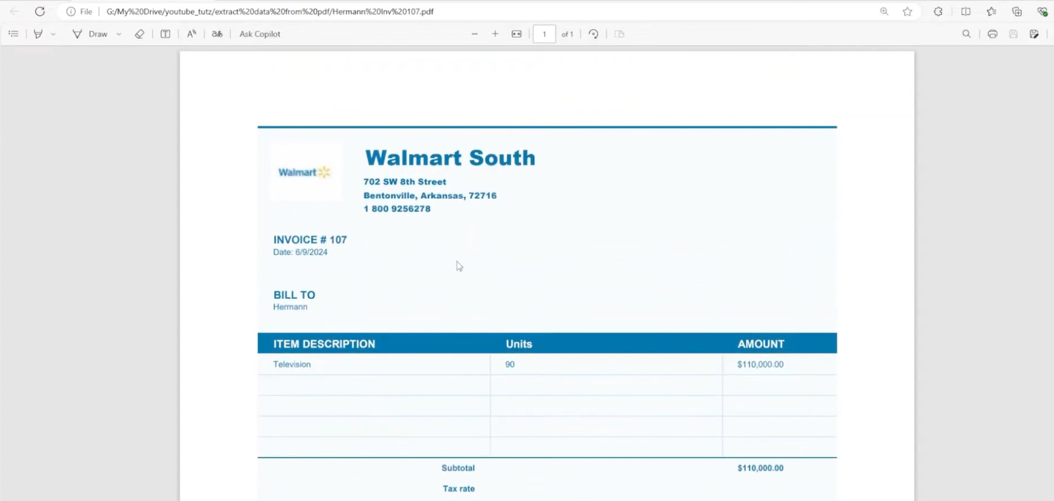
Task: Reload the PDF page
Action: [x=40, y=11]
